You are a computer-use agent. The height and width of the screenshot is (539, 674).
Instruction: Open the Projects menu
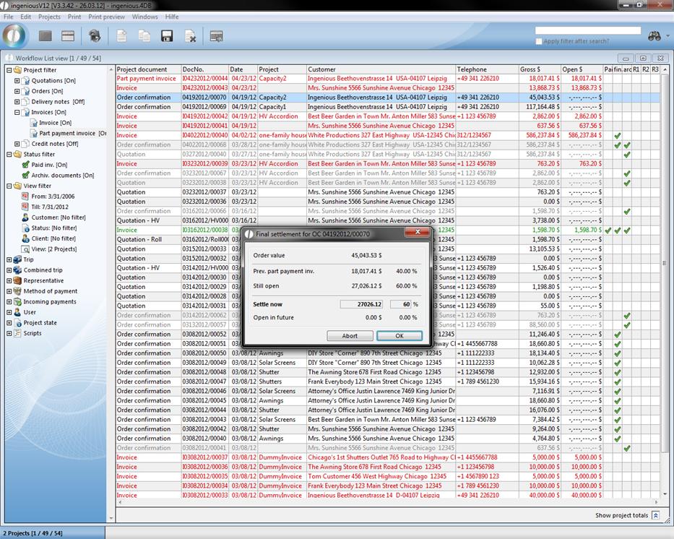point(49,17)
